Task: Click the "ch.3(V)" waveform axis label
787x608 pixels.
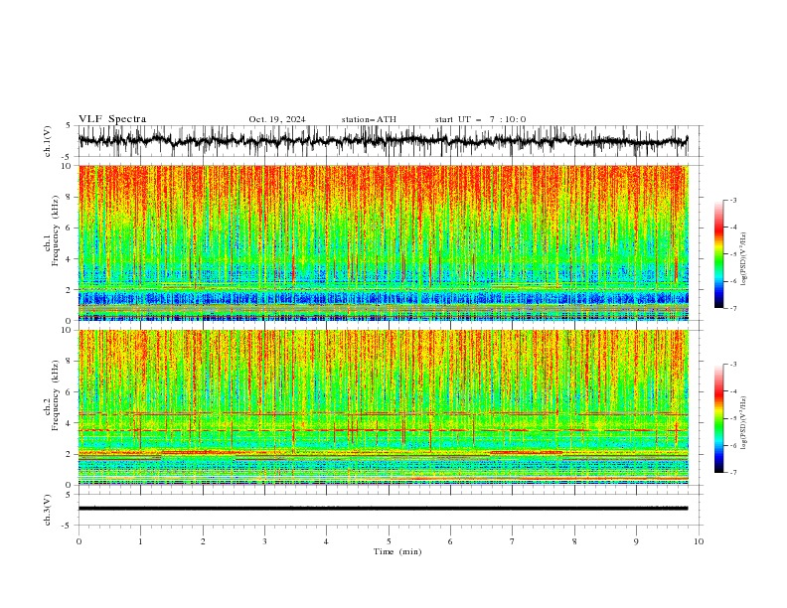Action: coord(48,510)
